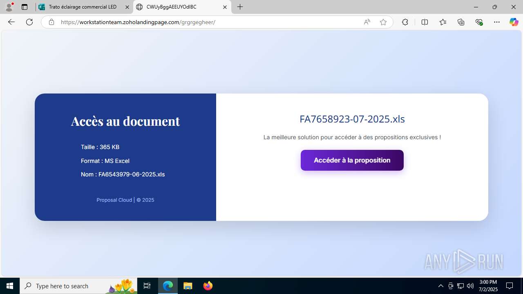Viewport: 523px width, 294px height.
Task: Show hidden system tray icons
Action: coord(440,286)
